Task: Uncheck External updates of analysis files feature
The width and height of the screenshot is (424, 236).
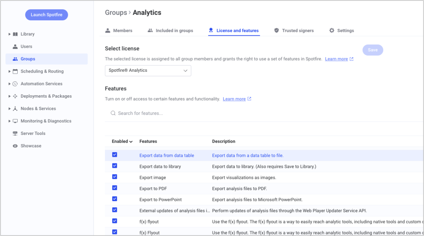Action: [115, 210]
